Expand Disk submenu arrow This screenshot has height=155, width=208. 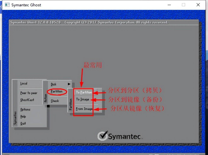[x=69, y=84]
